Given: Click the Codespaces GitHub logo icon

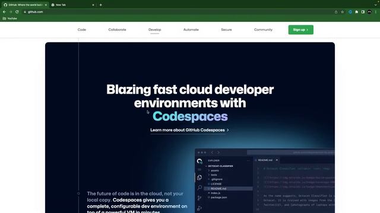Looking at the screenshot, I should click(x=199, y=161).
